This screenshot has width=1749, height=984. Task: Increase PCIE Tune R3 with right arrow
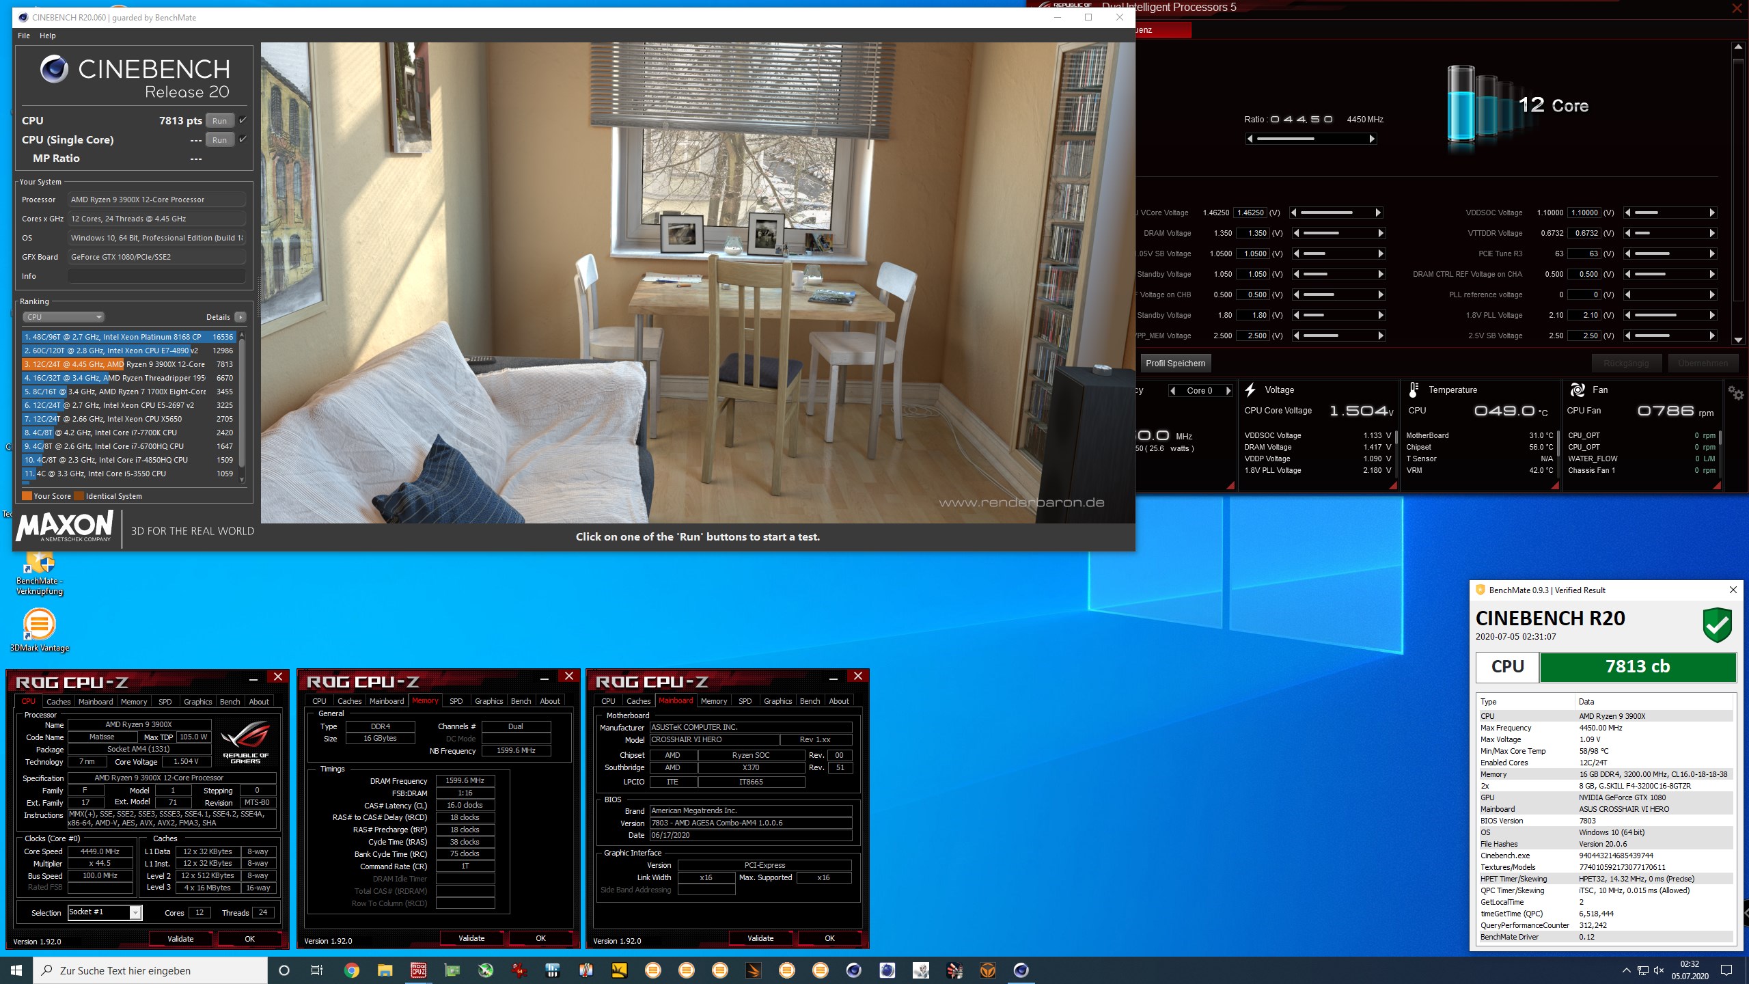[1712, 254]
